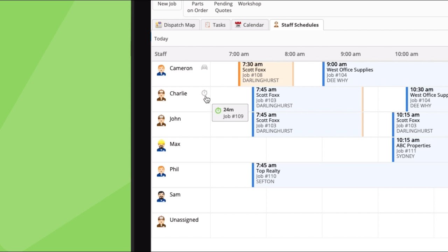Click the Today button
Viewport: 448px width, 252px height.
coord(161,39)
